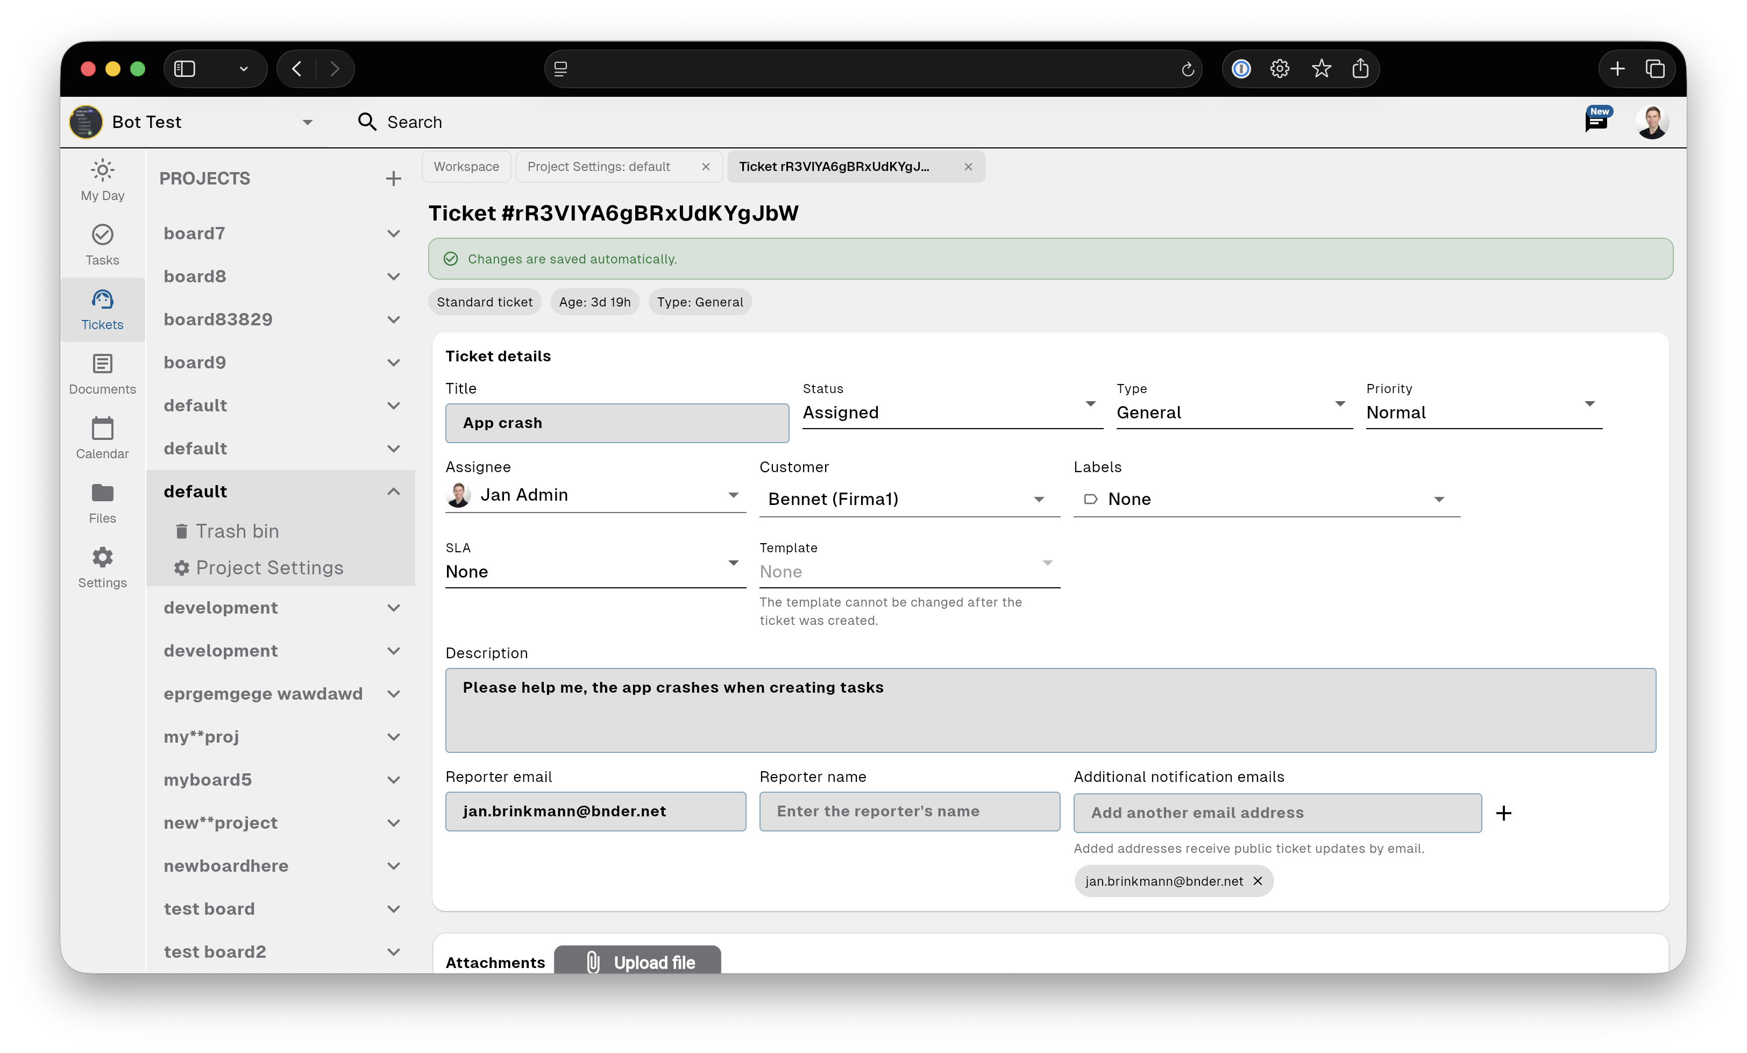Open the Calendar view
1747x1053 pixels.
(102, 438)
